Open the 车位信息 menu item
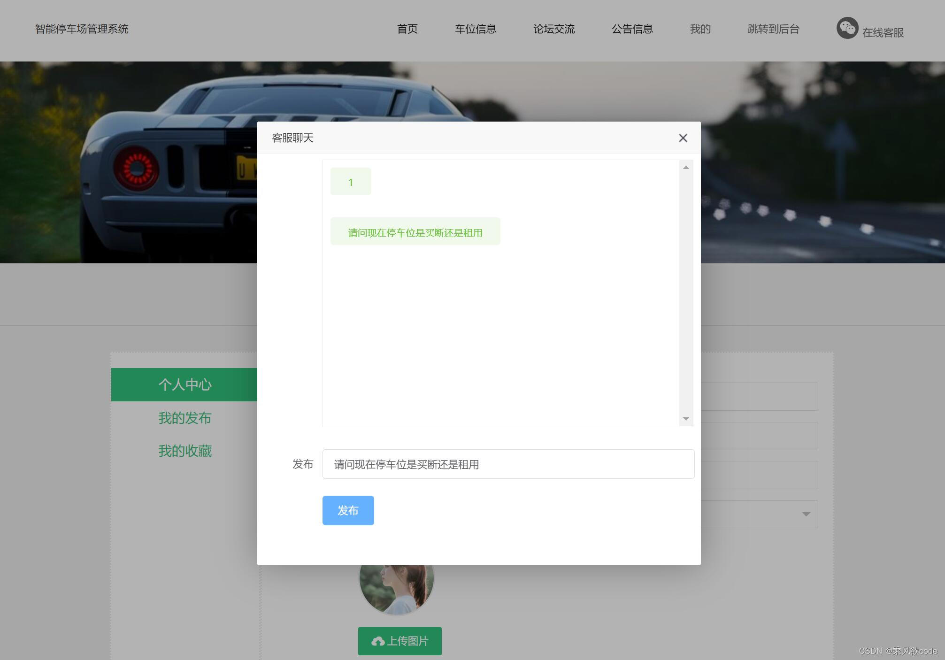945x660 pixels. pyautogui.click(x=475, y=29)
